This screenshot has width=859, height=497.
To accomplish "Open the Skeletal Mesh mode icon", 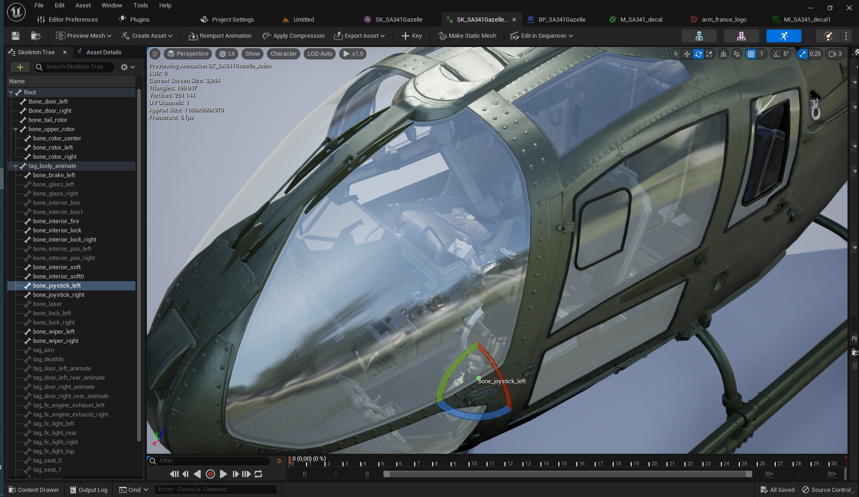I will (x=741, y=36).
